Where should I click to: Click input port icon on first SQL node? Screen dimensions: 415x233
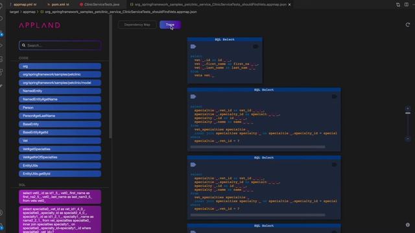tap(193, 47)
